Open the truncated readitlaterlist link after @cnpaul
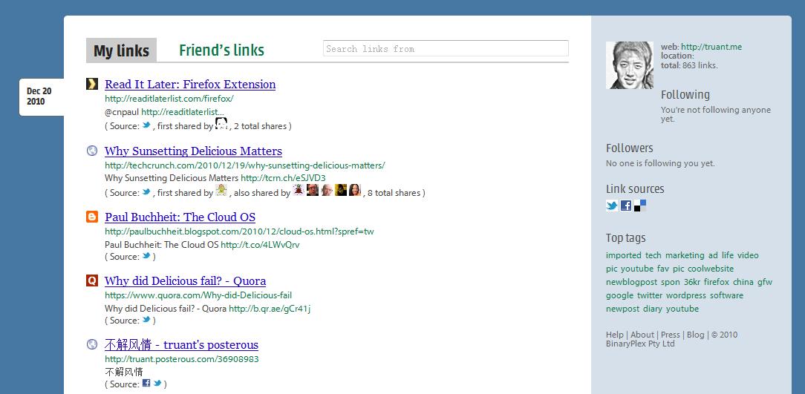The height and width of the screenshot is (394, 805). (x=182, y=112)
